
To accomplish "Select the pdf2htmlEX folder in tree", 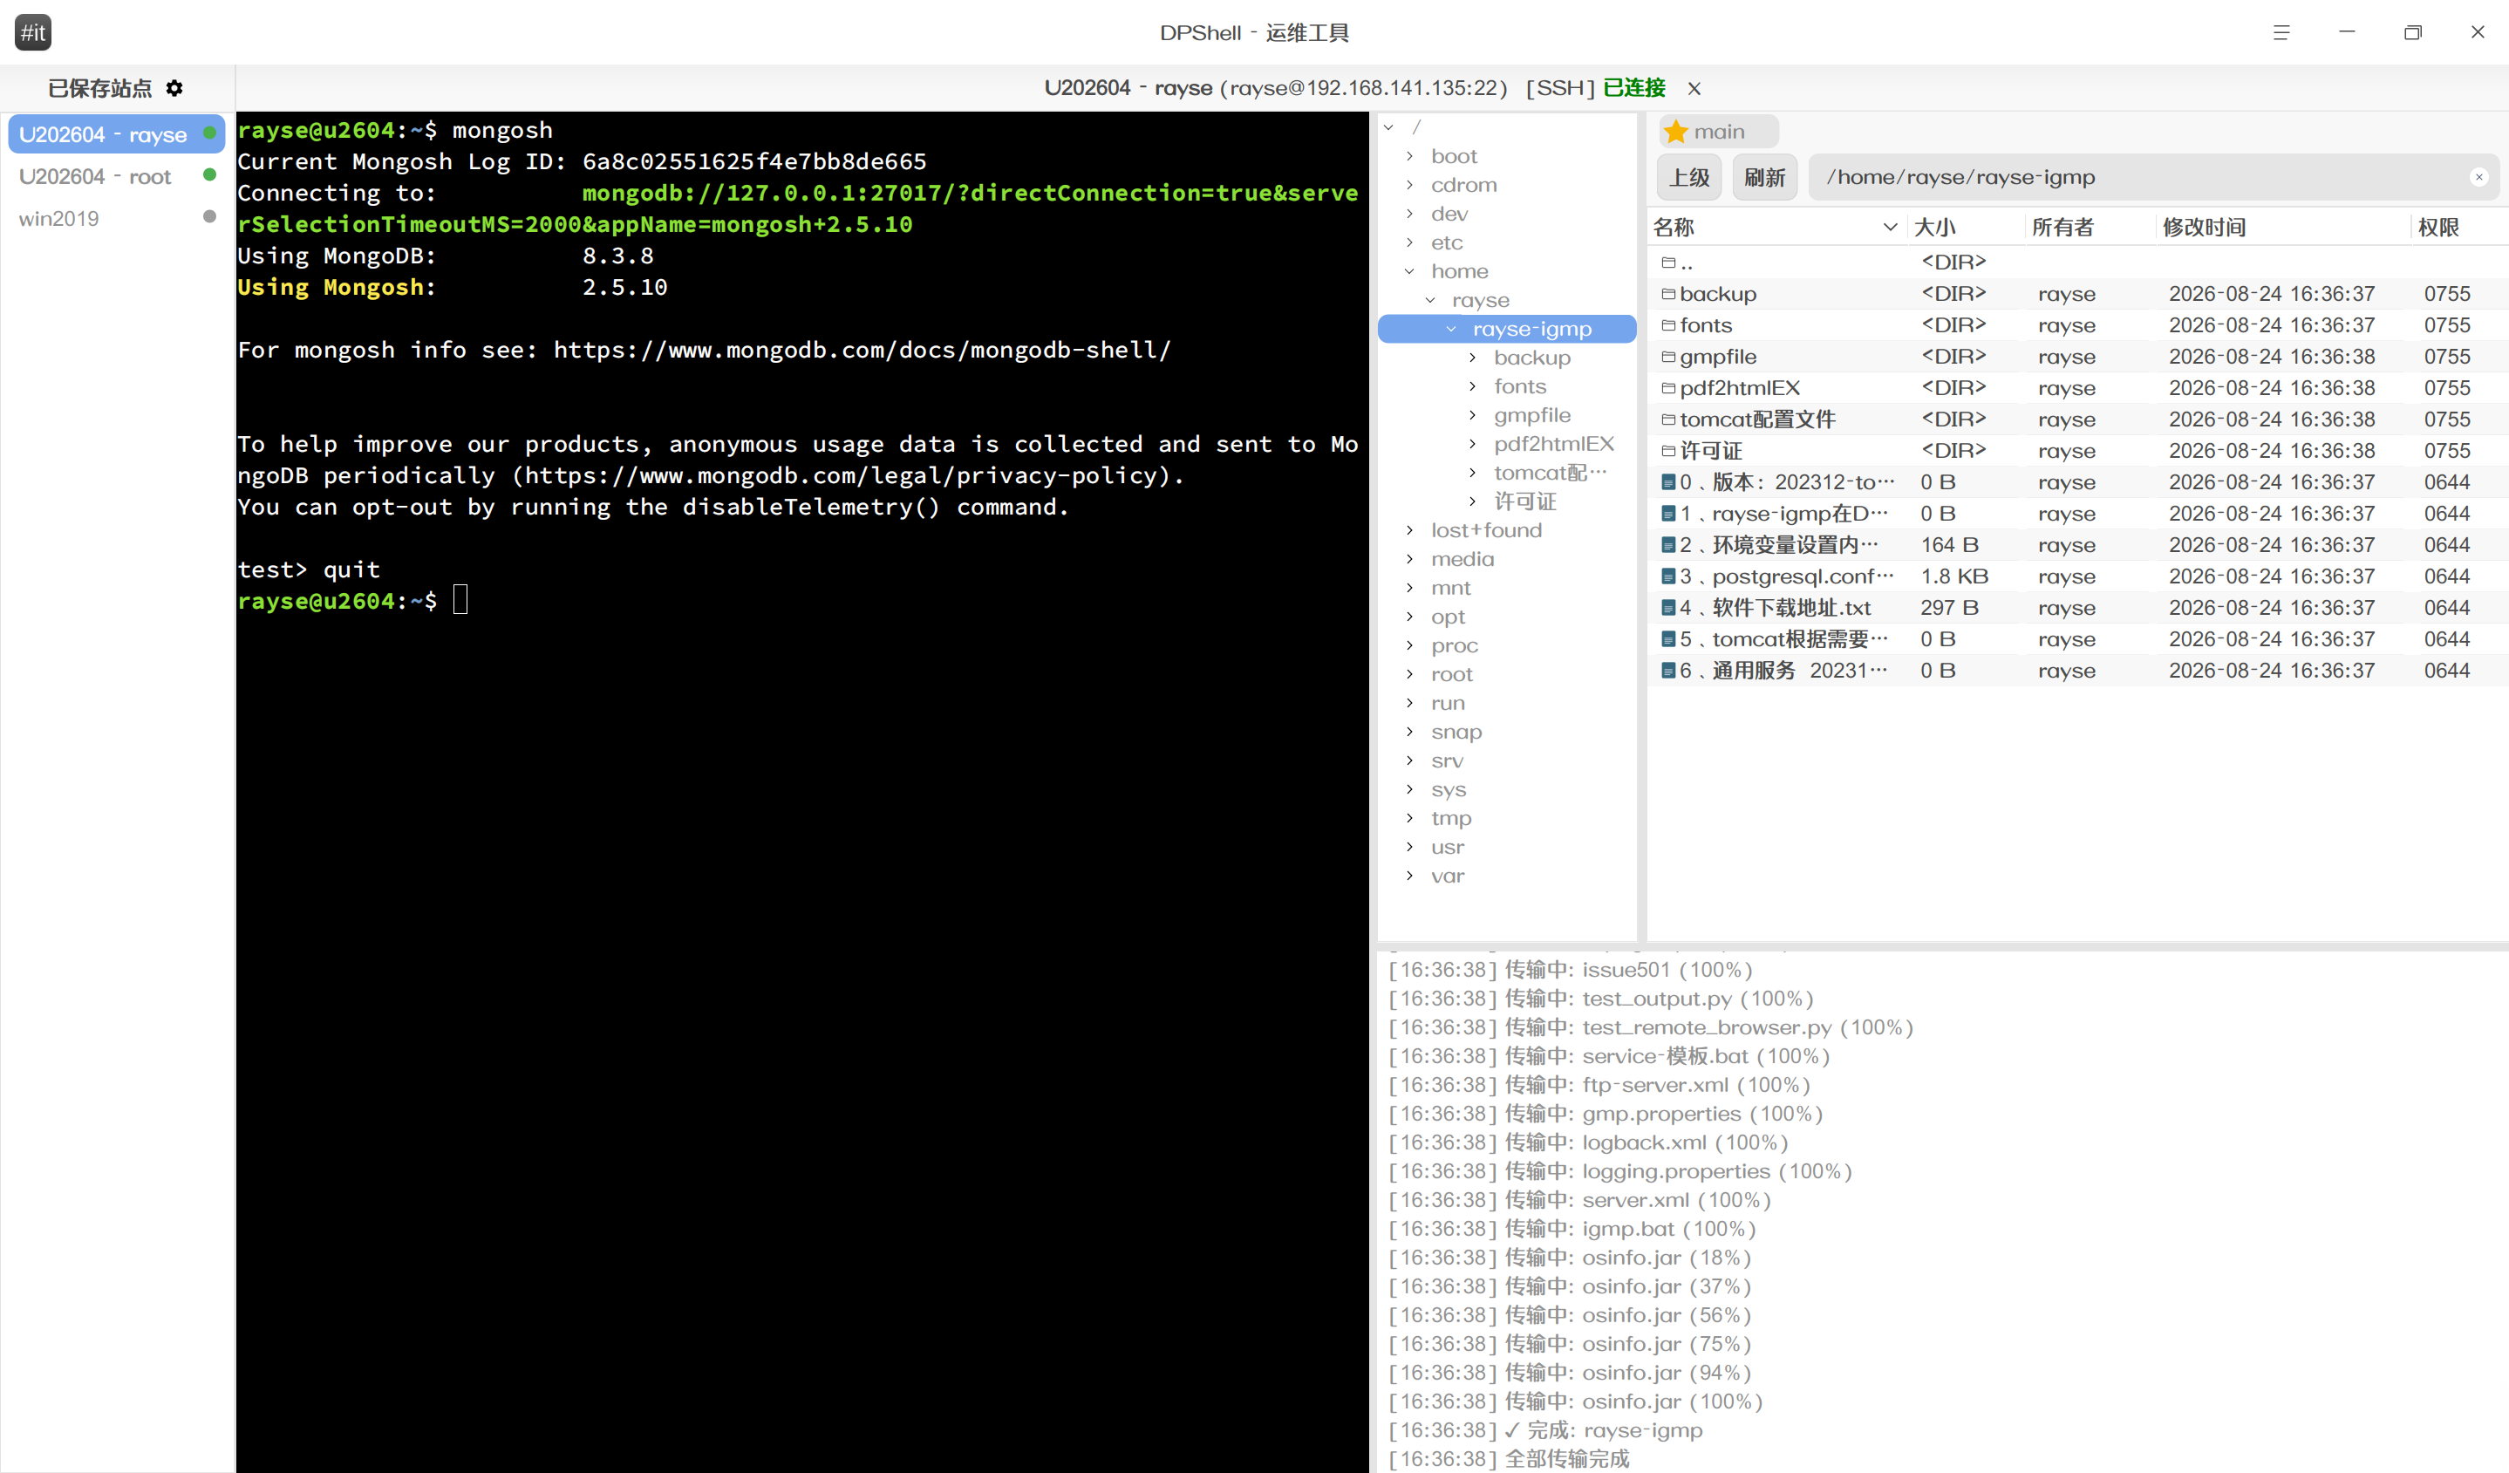I will coord(1552,444).
